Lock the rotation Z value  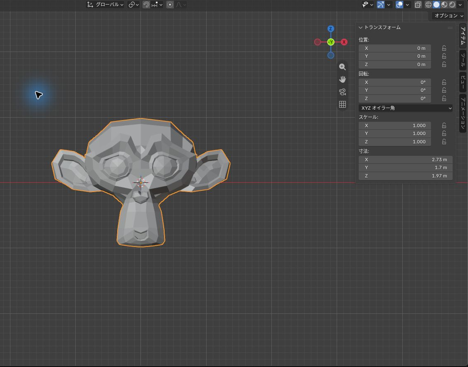(444, 99)
